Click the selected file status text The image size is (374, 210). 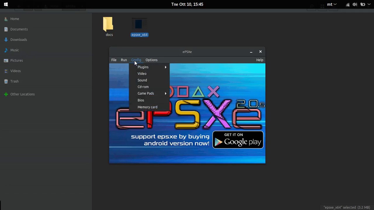pyautogui.click(x=347, y=207)
